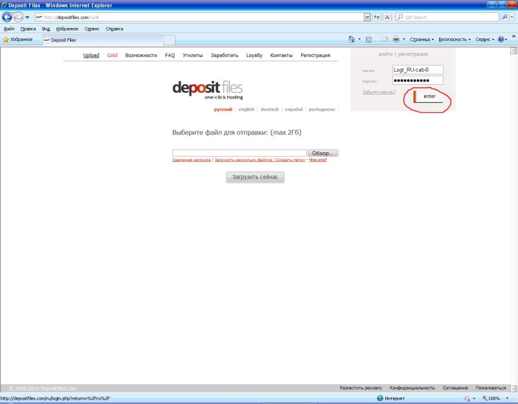Click the enter login button
This screenshot has height=404, width=518.
428,96
